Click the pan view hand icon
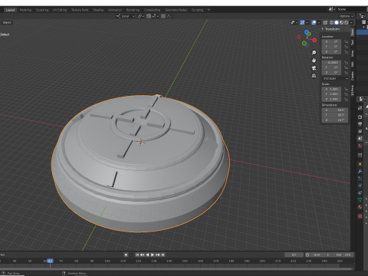 pos(314,61)
